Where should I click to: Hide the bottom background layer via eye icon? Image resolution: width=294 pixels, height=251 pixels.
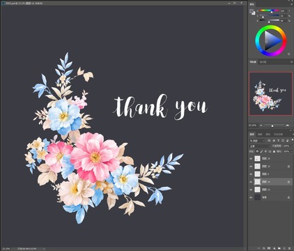tap(251, 197)
